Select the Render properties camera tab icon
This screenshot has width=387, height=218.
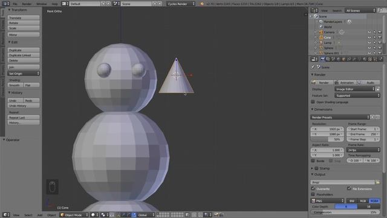pyautogui.click(x=322, y=59)
